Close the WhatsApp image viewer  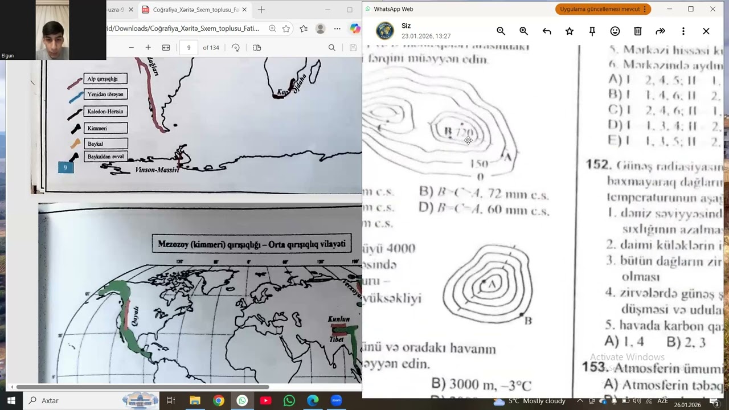pyautogui.click(x=706, y=31)
